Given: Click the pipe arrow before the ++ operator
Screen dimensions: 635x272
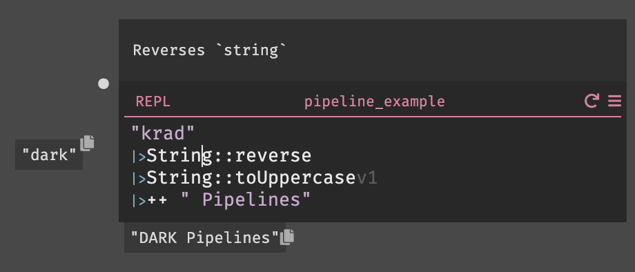Looking at the screenshot, I should pyautogui.click(x=139, y=200).
